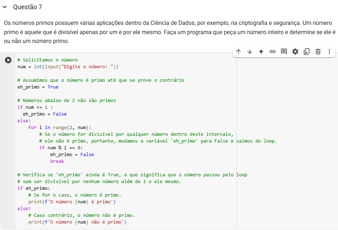Click the line 'num = int(input(...))'
This screenshot has height=230, width=338.
click(68, 66)
